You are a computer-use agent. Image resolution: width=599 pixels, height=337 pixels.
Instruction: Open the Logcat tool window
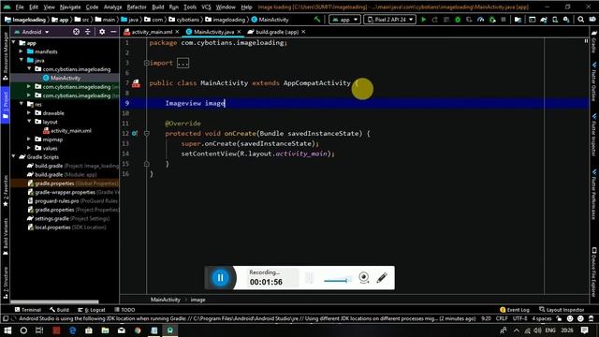click(92, 310)
